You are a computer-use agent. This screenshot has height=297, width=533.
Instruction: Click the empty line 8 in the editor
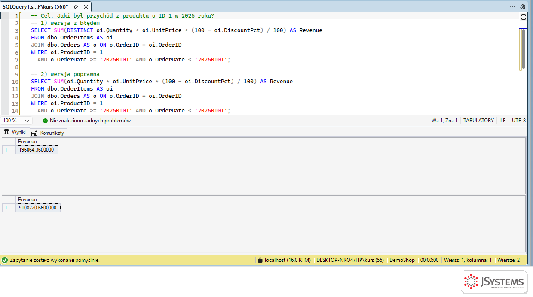pyautogui.click(x=271, y=67)
